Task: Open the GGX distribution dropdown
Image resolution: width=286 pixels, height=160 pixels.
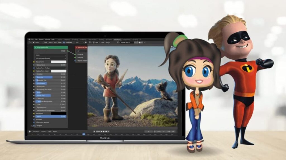Action: point(51,55)
